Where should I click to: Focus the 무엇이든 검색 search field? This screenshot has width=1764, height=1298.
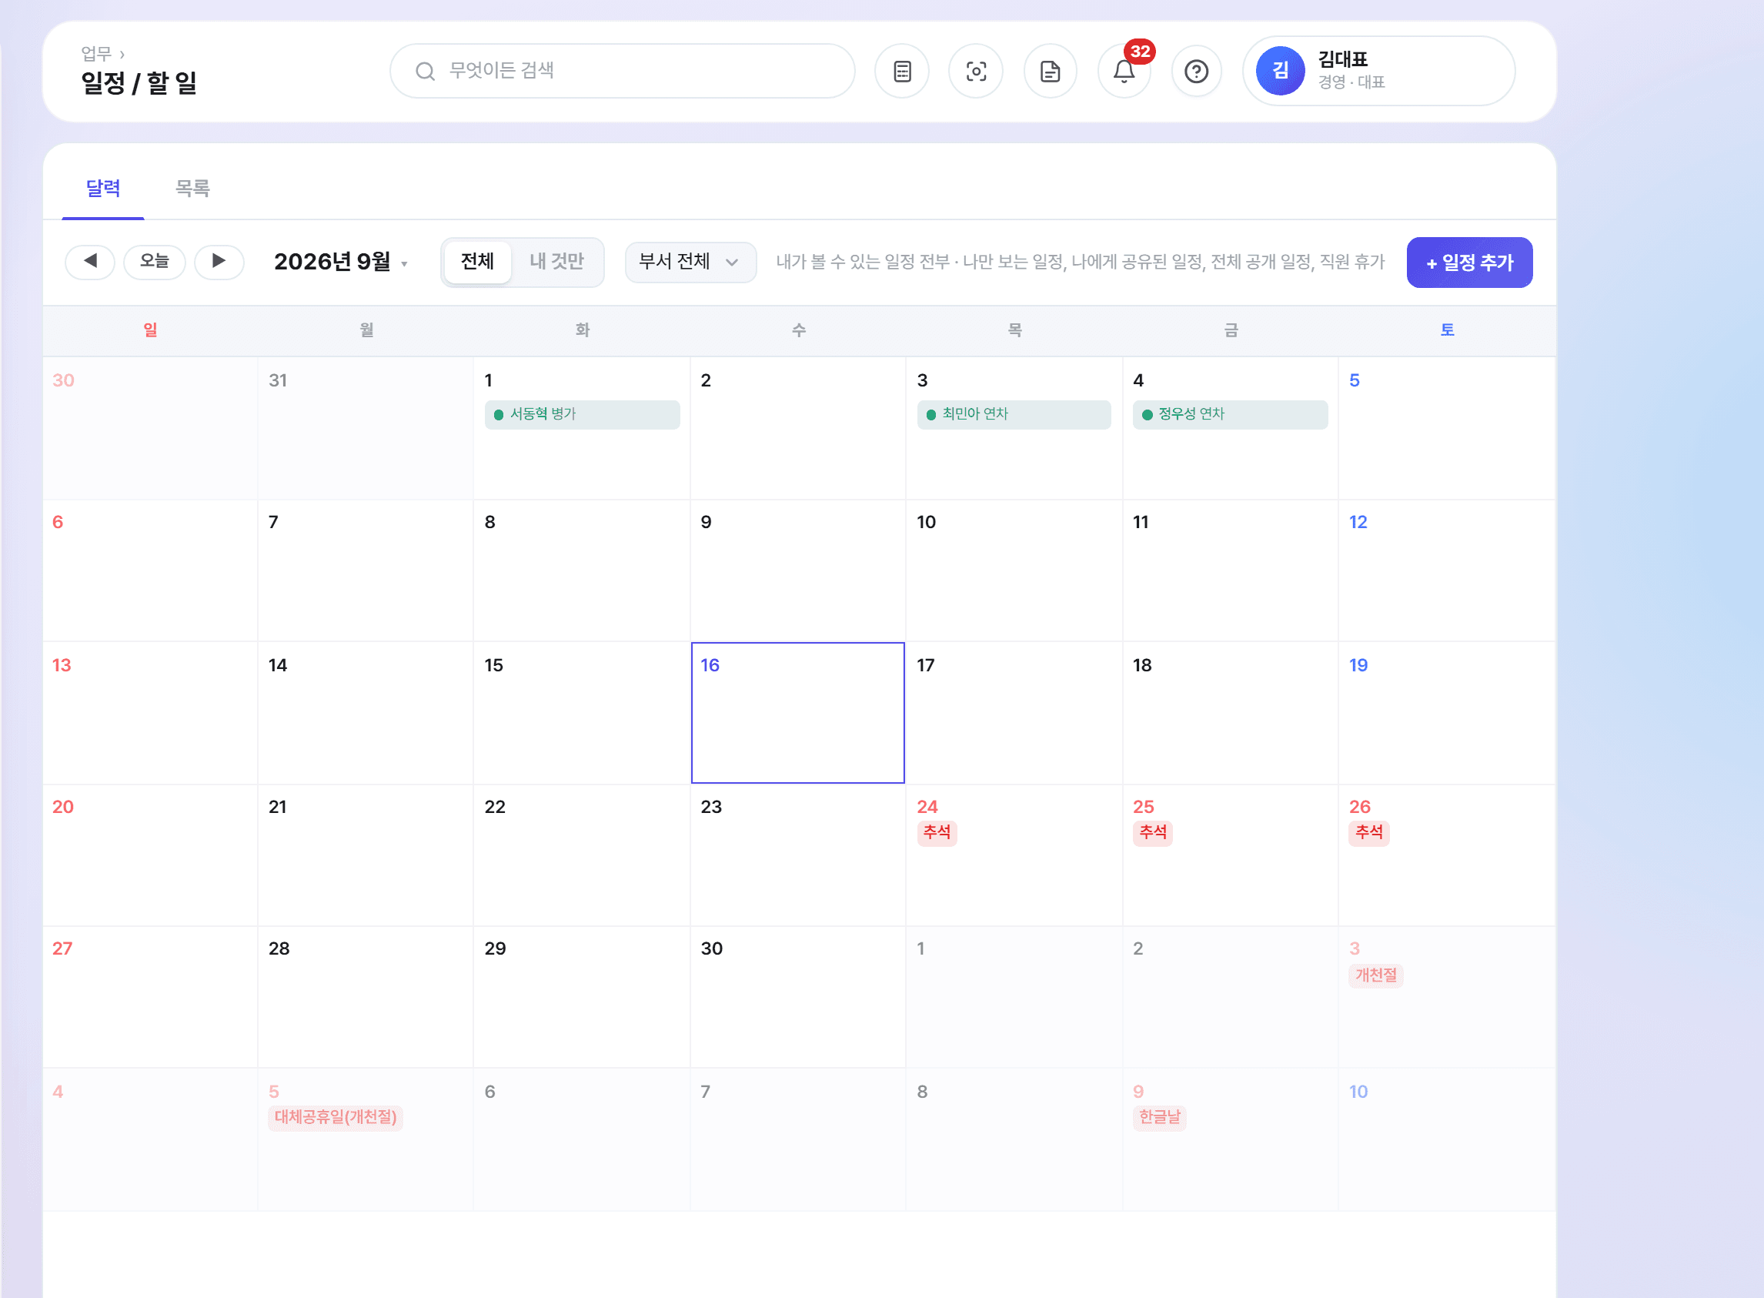622,71
